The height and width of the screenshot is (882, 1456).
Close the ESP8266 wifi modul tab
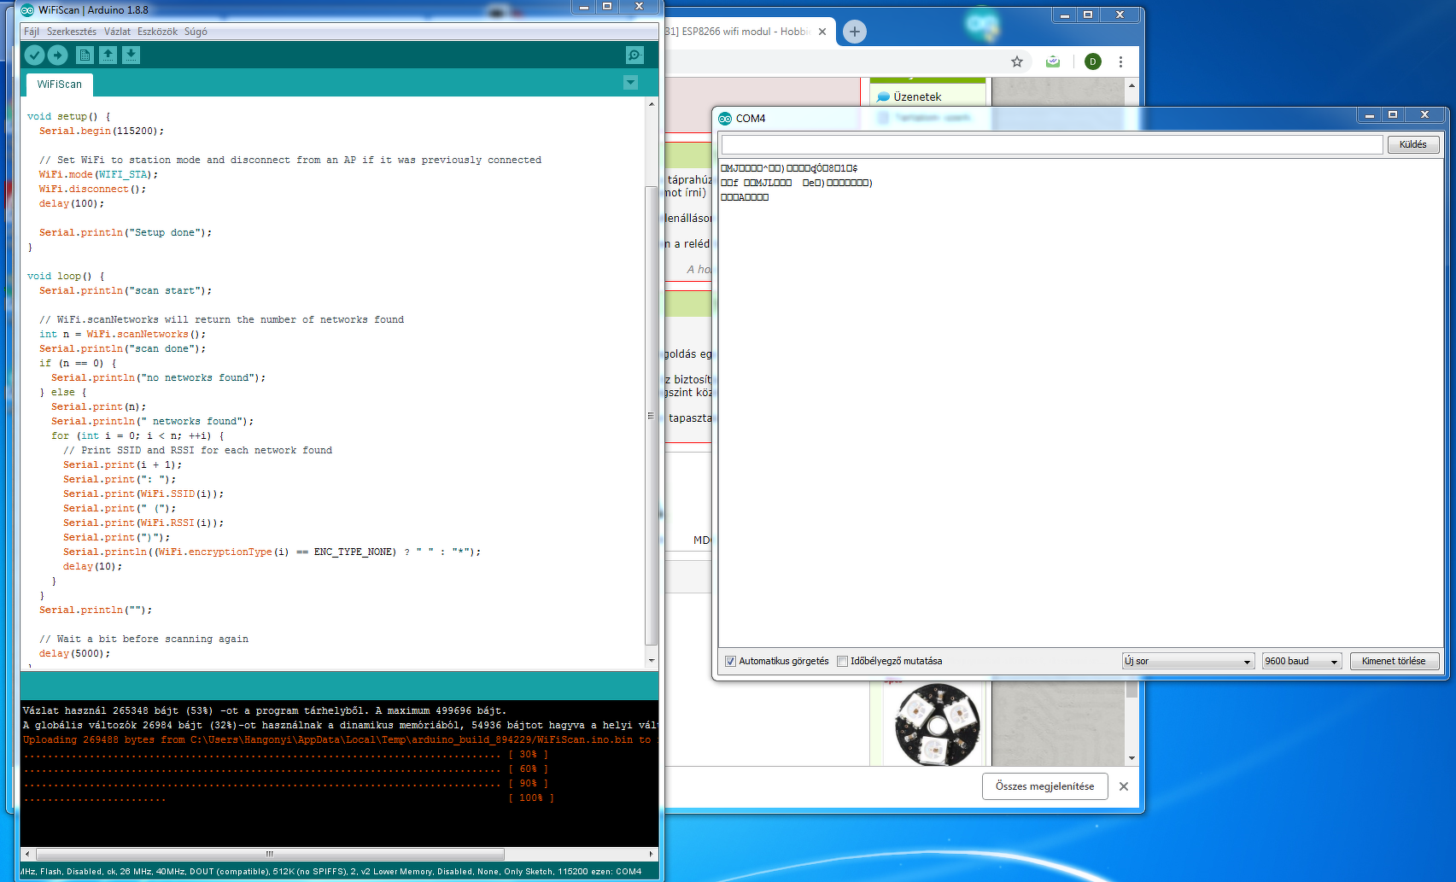(822, 32)
